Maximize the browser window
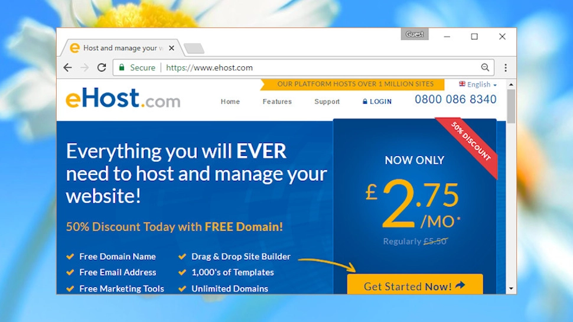Image resolution: width=573 pixels, height=322 pixels. click(x=474, y=37)
